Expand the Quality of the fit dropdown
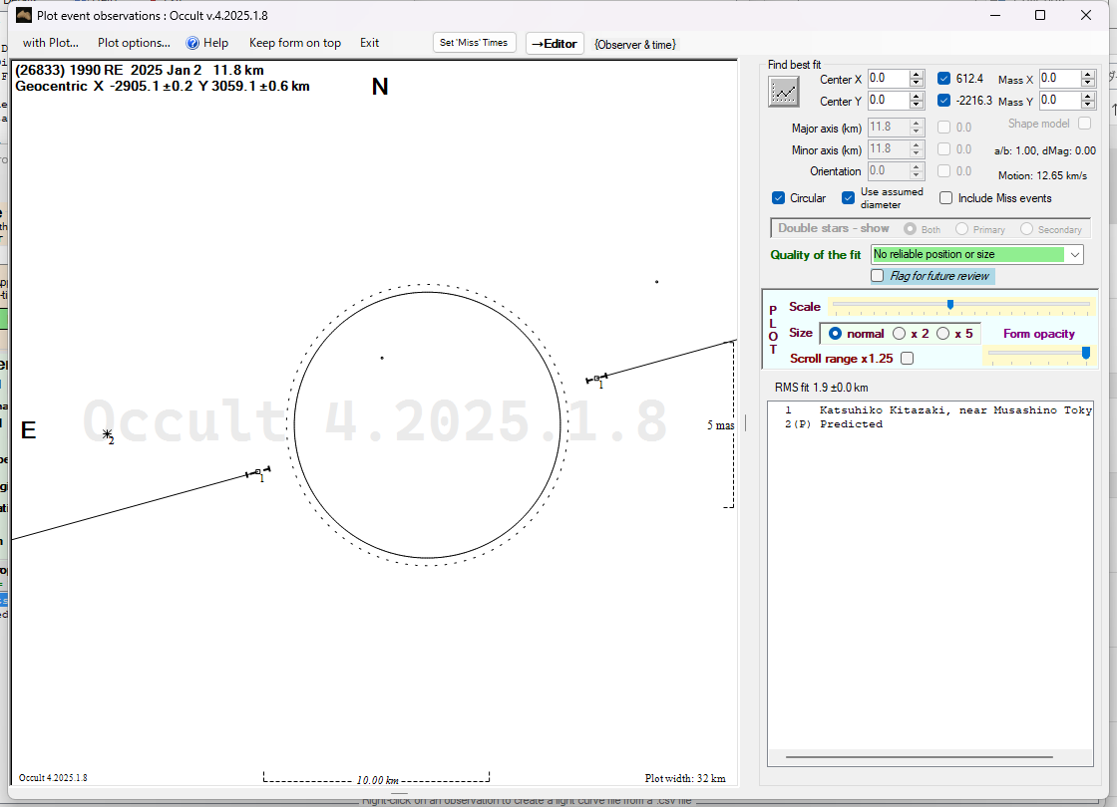The image size is (1117, 807). 1074,255
